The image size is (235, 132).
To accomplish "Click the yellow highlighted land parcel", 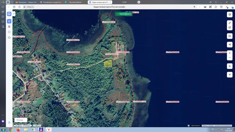I will point(108,63).
